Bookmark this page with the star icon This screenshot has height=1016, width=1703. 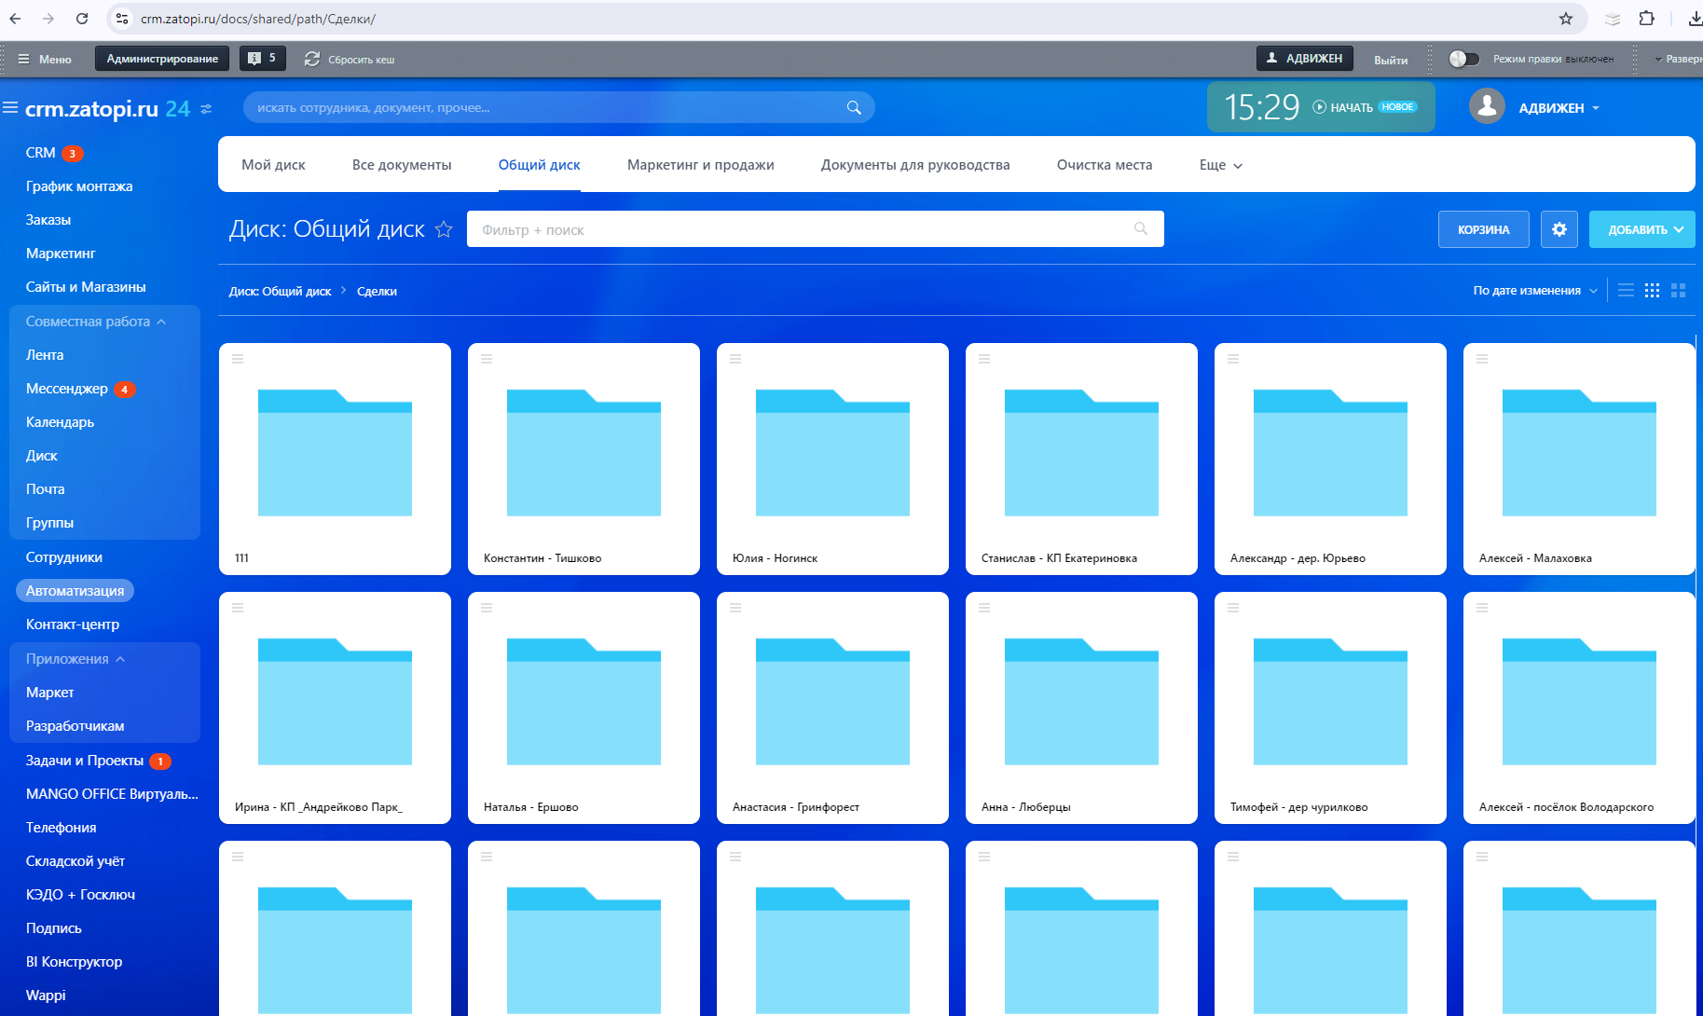1566,19
